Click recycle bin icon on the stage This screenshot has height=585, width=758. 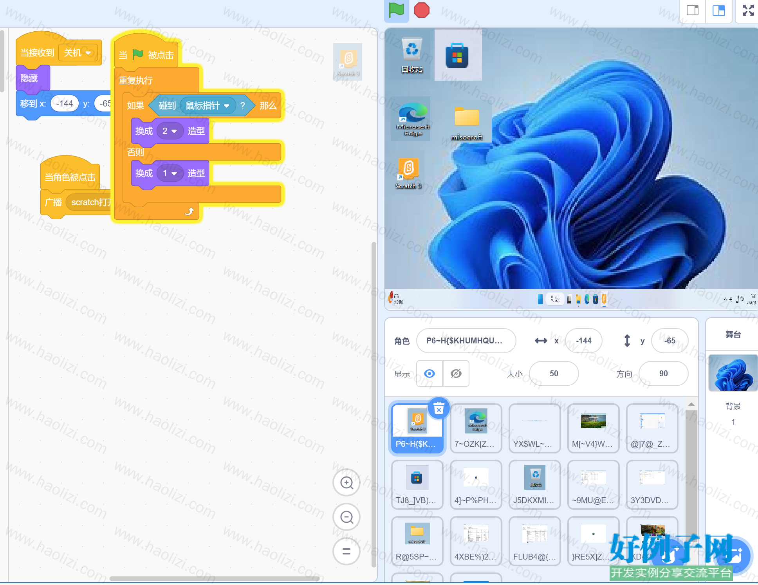(x=411, y=55)
